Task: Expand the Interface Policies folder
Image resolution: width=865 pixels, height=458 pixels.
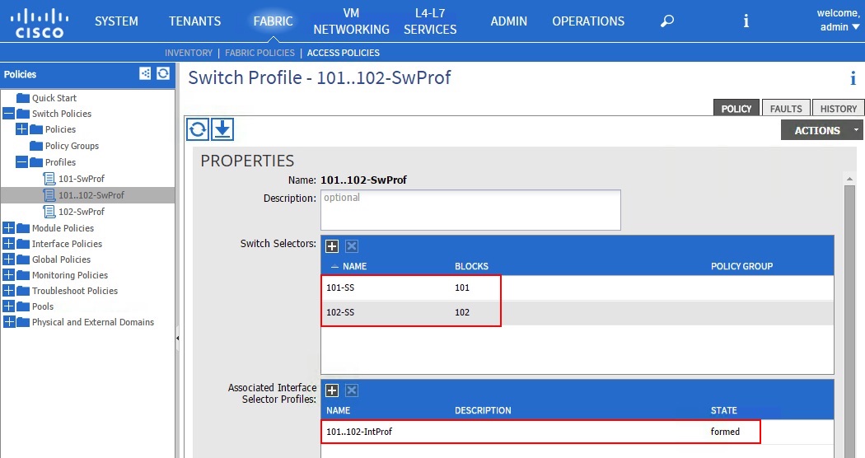Action: tap(9, 244)
